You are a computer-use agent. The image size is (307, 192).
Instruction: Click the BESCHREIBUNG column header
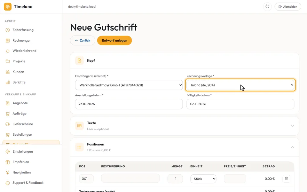[113, 166]
